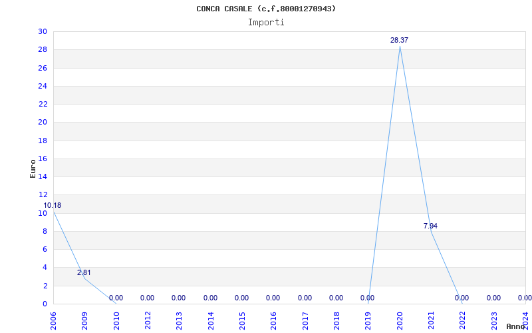
Task: Select the 0.00 label above 2013
Action: pyautogui.click(x=178, y=298)
